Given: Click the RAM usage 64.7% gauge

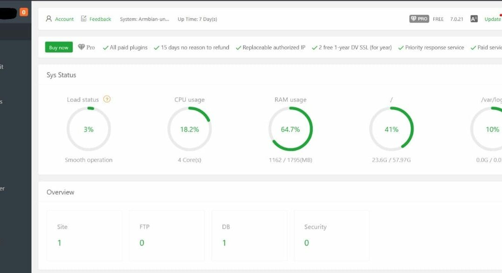Looking at the screenshot, I should click(290, 129).
